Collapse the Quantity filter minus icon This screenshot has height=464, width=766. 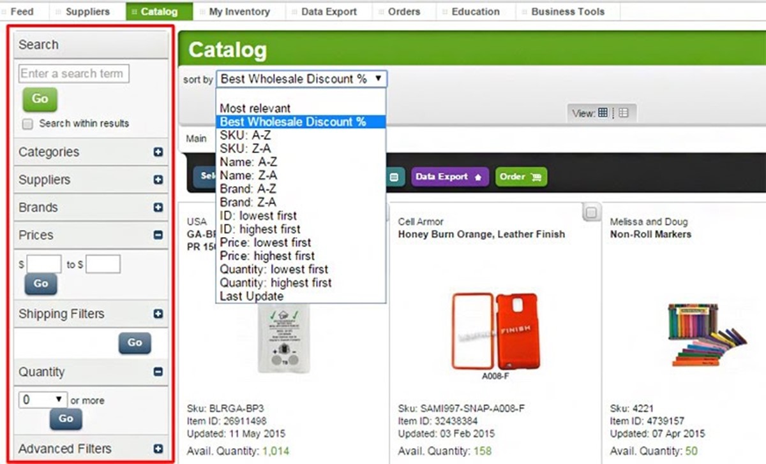point(158,372)
